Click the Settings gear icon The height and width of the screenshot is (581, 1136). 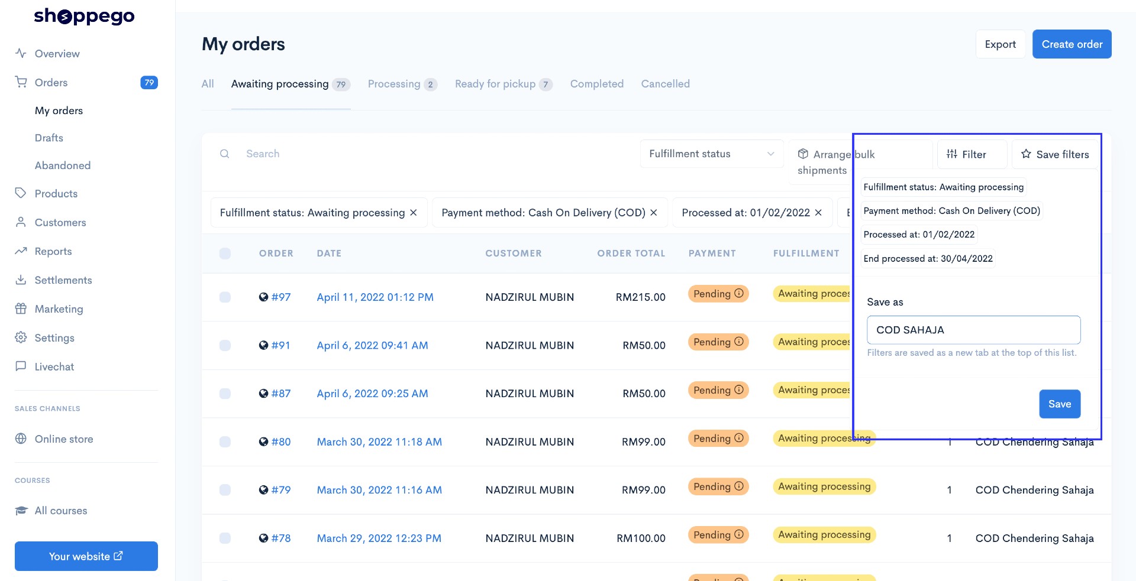21,337
